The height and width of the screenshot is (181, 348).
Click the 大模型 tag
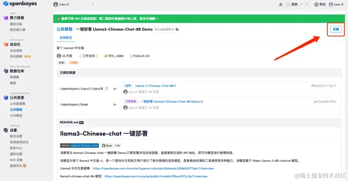point(74,63)
